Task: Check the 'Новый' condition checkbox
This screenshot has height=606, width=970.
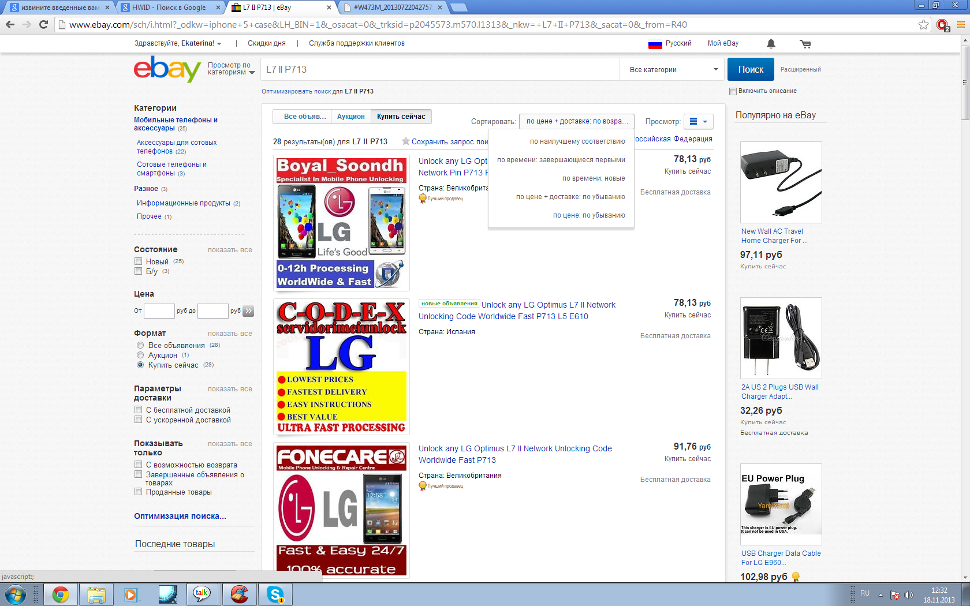Action: 138,261
